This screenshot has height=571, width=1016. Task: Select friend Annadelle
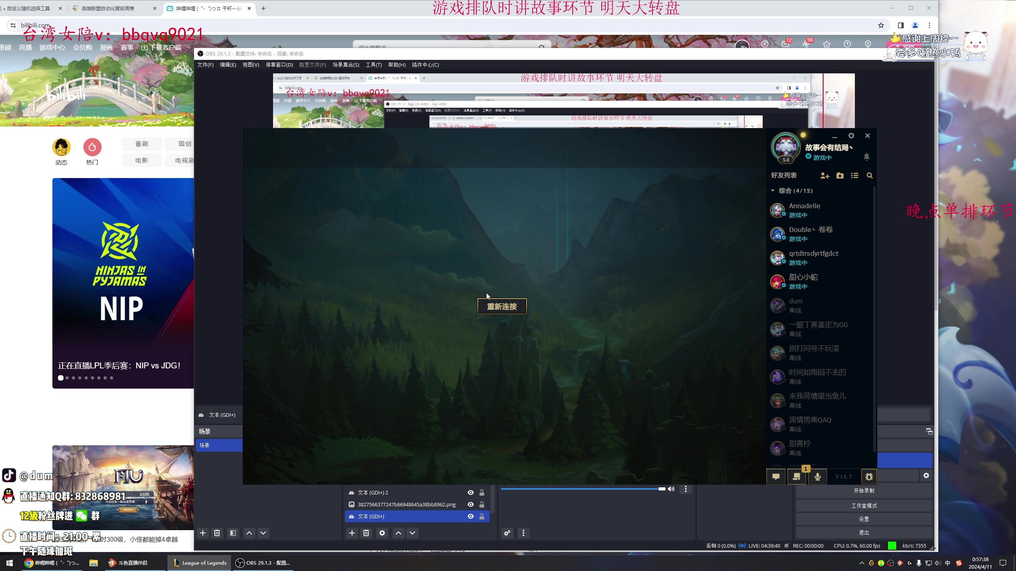(820, 210)
